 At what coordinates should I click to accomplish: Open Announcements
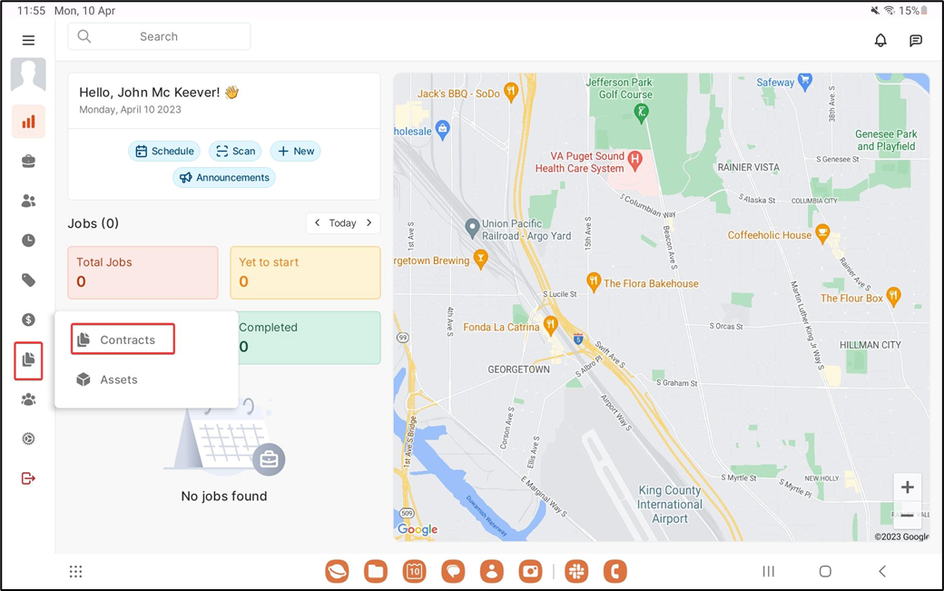[x=224, y=178]
